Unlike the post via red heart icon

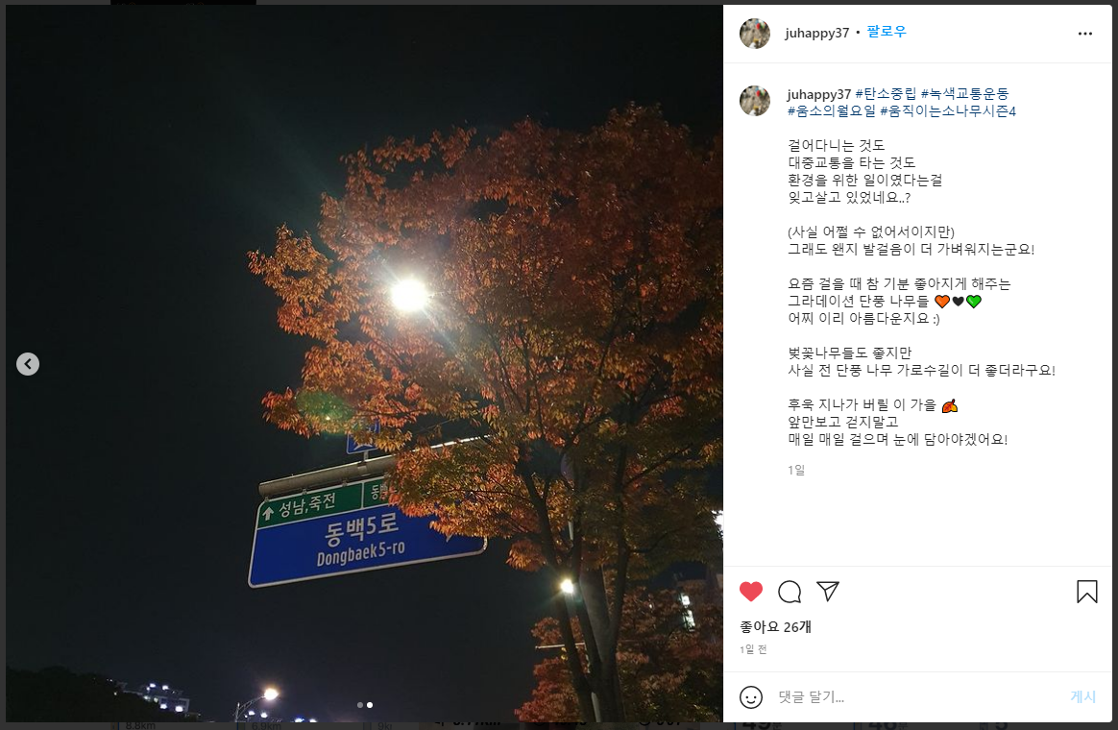pyautogui.click(x=751, y=591)
